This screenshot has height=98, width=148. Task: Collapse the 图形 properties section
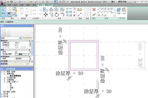tap(29, 50)
